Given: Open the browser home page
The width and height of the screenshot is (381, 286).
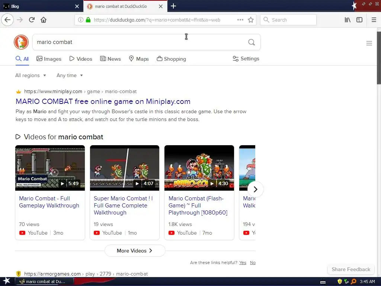Looking at the screenshot, I should click(x=44, y=20).
